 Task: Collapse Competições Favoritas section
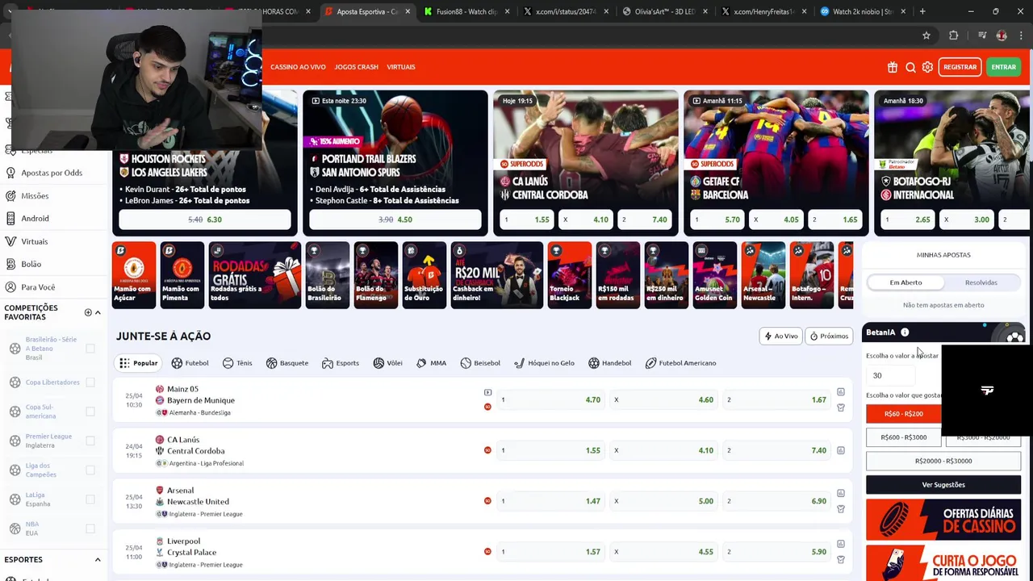tap(98, 312)
